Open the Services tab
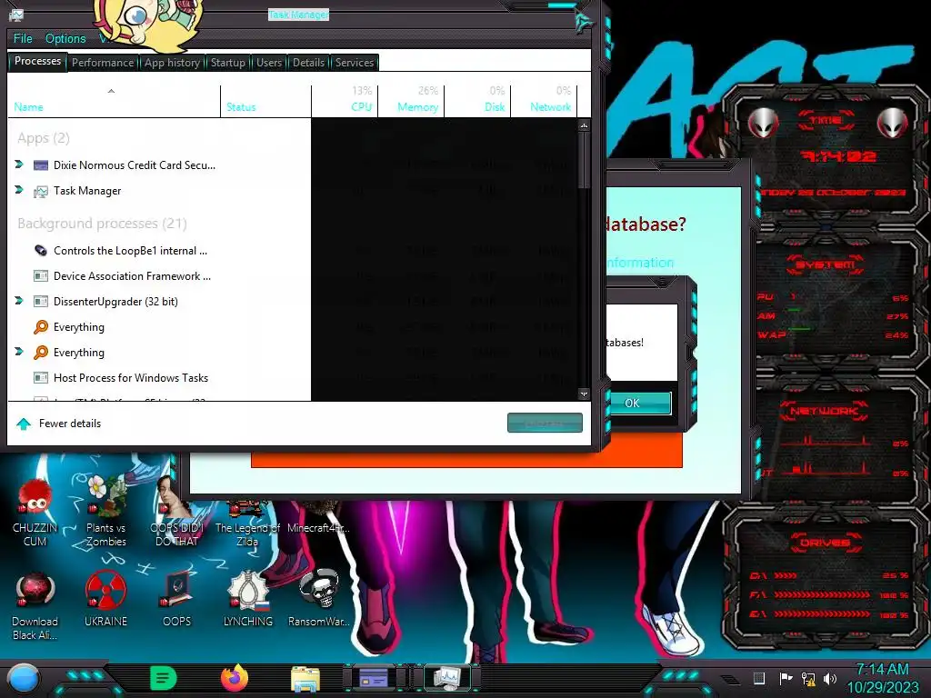931x698 pixels. pyautogui.click(x=355, y=63)
